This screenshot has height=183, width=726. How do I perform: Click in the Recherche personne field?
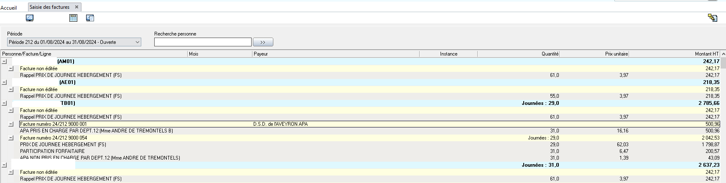click(x=203, y=42)
